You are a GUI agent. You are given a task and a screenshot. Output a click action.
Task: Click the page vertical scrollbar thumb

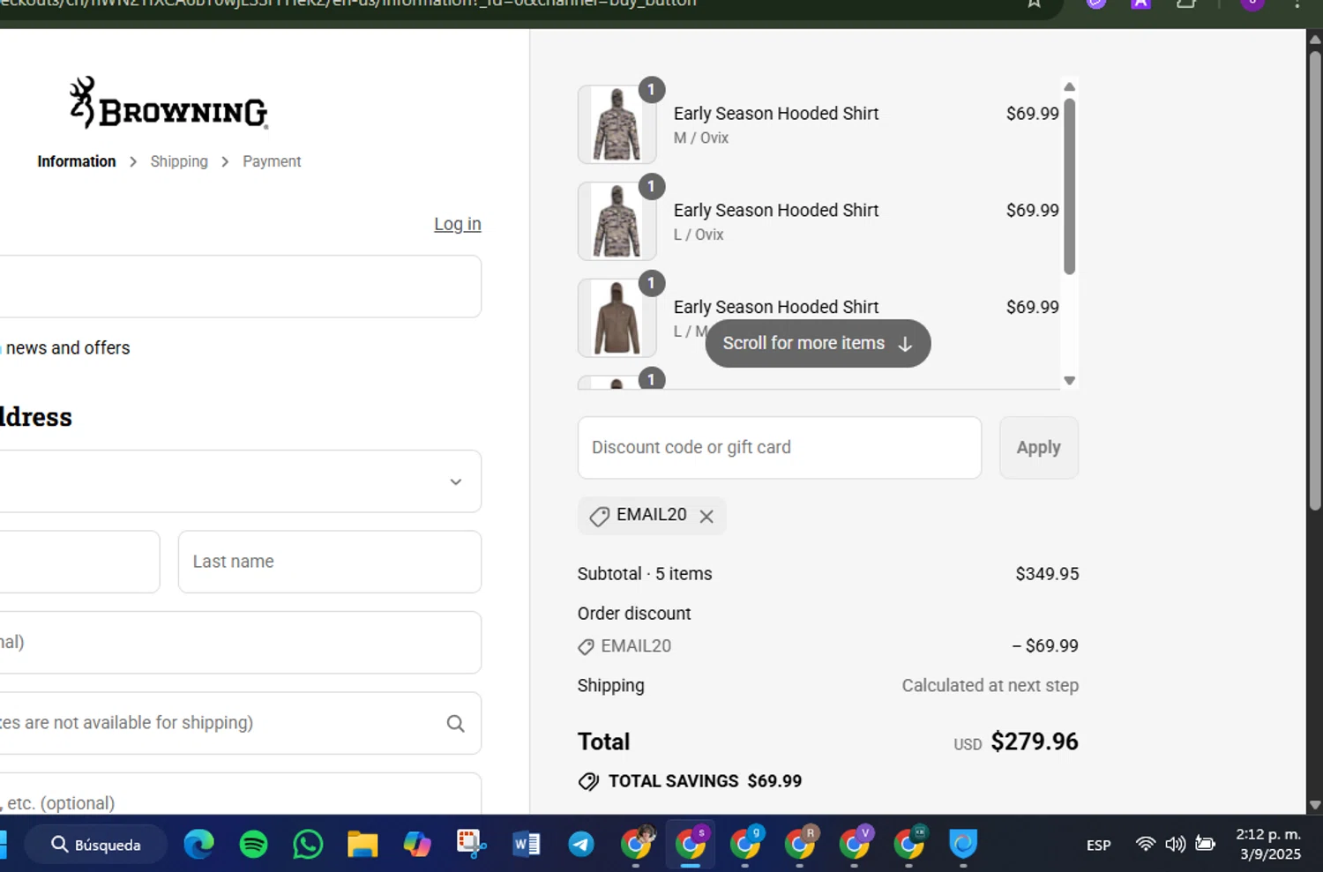click(1314, 280)
